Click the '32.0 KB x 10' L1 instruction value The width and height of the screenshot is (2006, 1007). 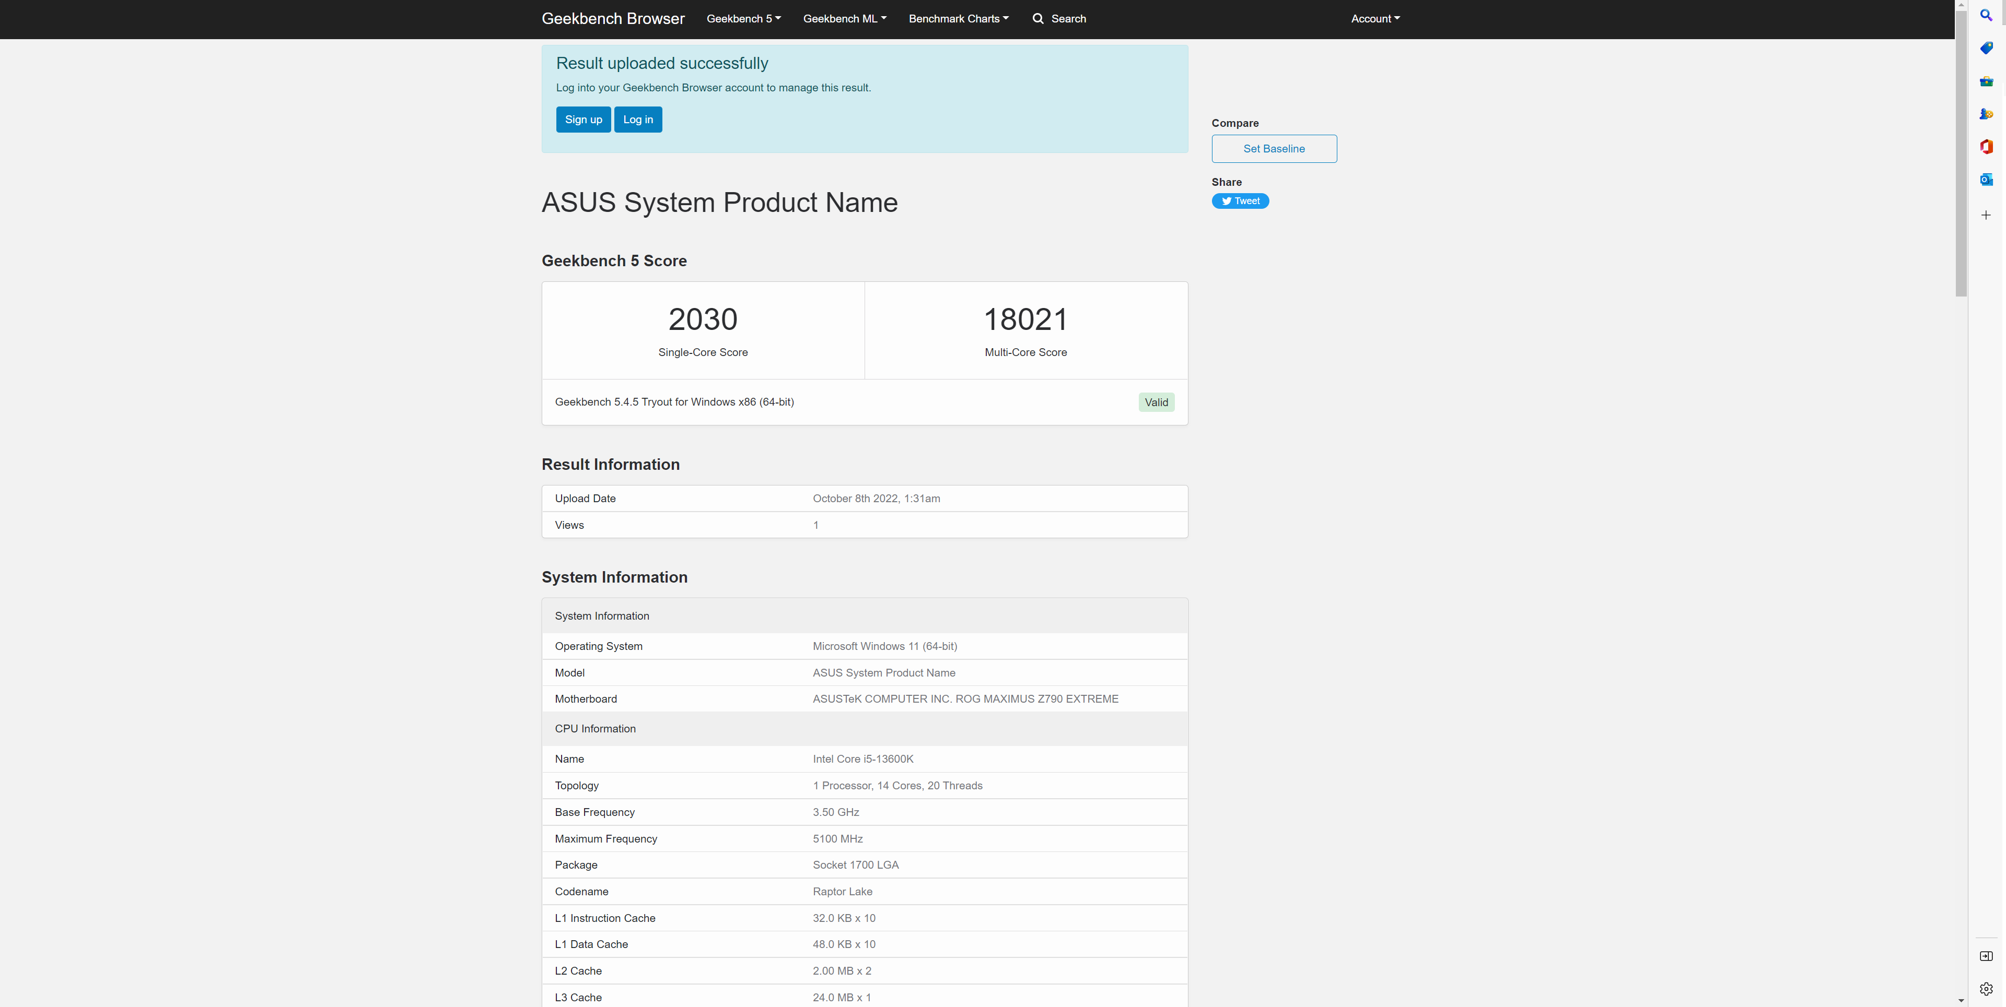[843, 918]
